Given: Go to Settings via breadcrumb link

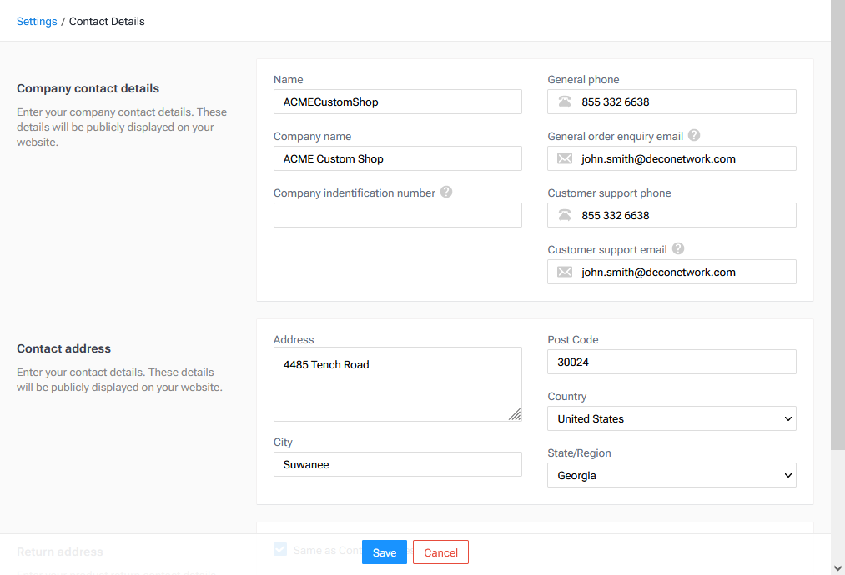Looking at the screenshot, I should 37,22.
